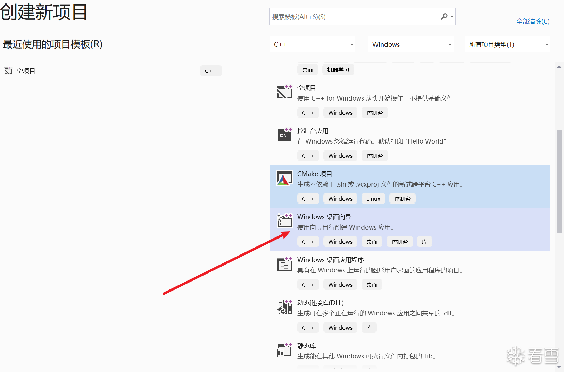Click the 全部清除(C) link
The image size is (564, 372).
point(533,21)
